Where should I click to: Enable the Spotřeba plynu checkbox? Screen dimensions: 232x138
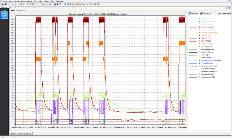tap(199, 54)
